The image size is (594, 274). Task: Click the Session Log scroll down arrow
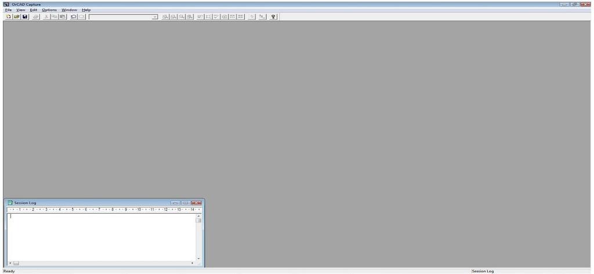pyautogui.click(x=198, y=258)
